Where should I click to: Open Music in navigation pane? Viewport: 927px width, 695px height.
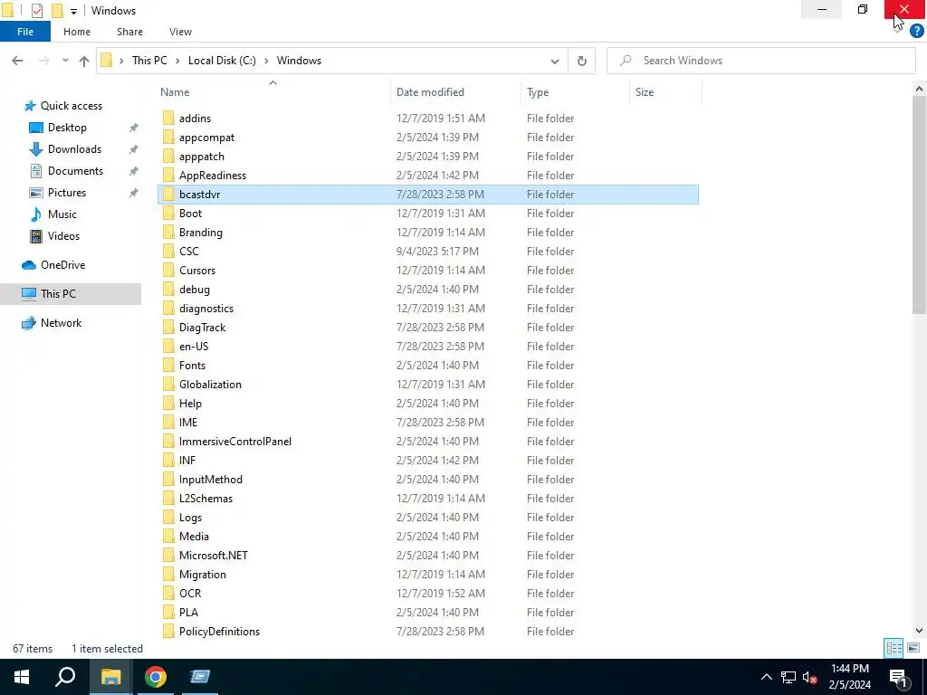coord(62,214)
